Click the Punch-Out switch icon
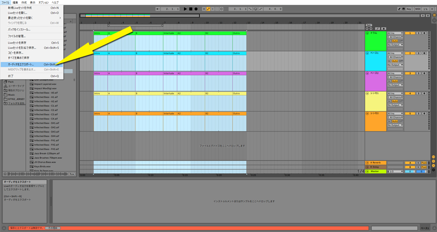Image resolution: width=437 pixels, height=232 pixels. click(261, 9)
